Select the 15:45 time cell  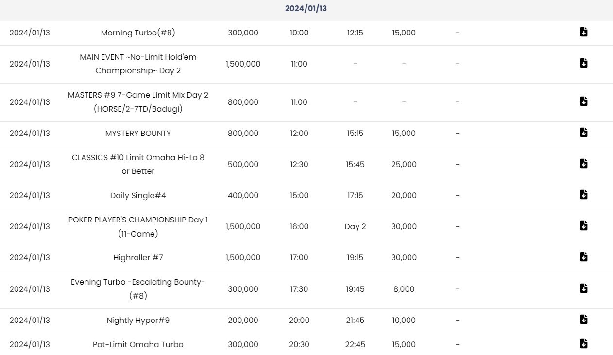point(355,164)
